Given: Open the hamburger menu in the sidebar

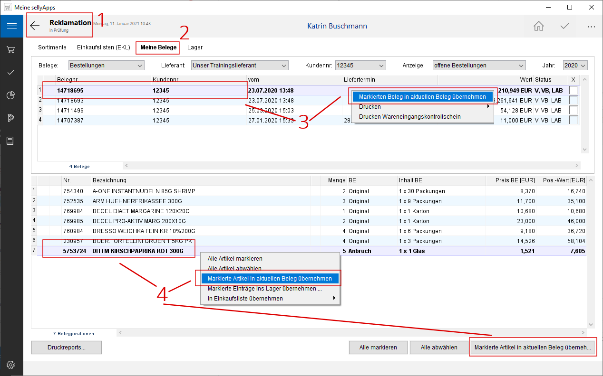Looking at the screenshot, I should coord(11,26).
